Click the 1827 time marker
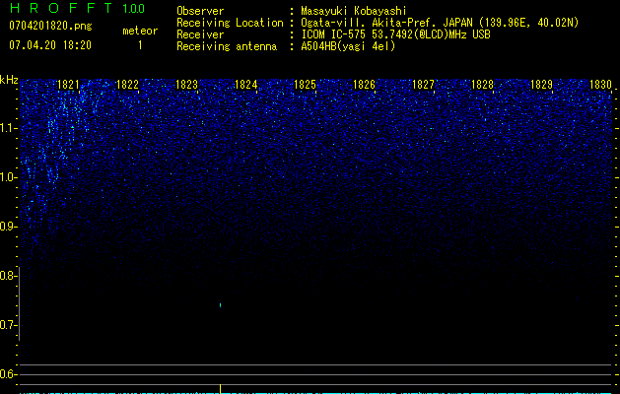 pos(423,85)
